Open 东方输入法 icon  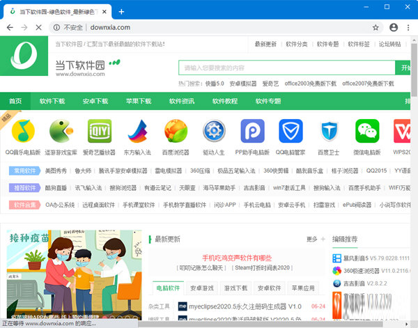point(137,131)
